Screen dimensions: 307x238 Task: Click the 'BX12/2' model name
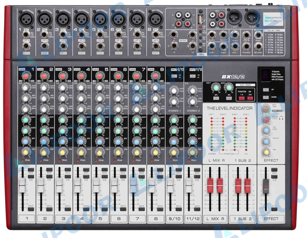[x=233, y=77]
